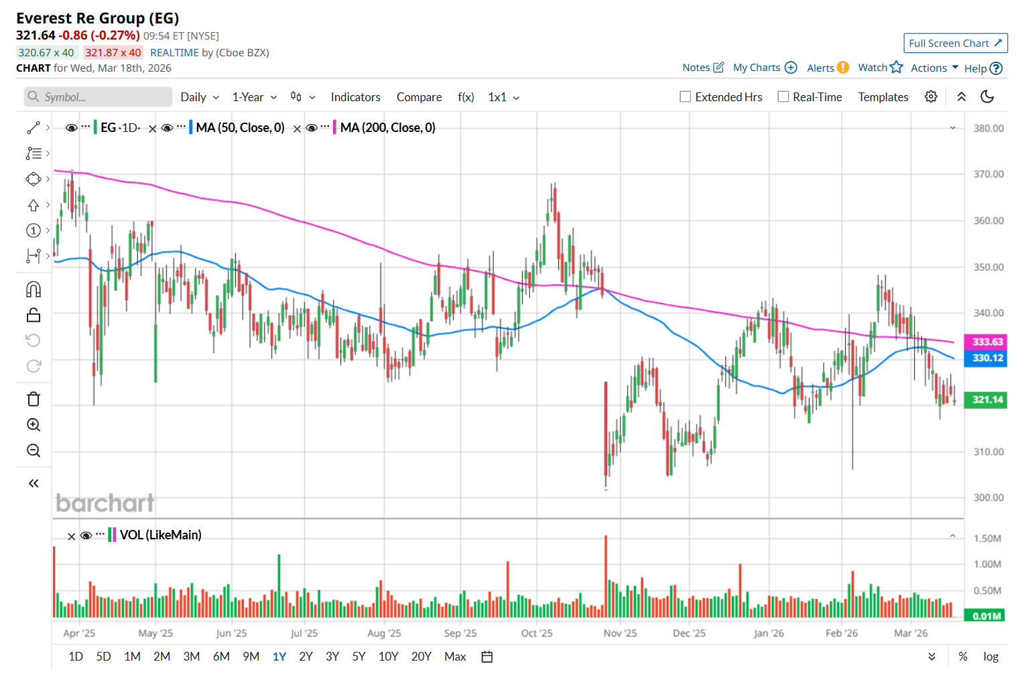Remove the MA 50 study

(x=152, y=129)
